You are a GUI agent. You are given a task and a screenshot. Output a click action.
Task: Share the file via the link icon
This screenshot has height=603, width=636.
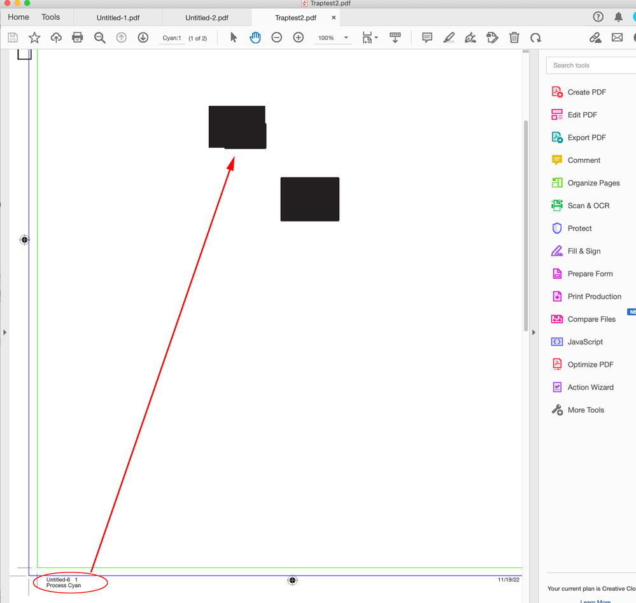coord(595,38)
